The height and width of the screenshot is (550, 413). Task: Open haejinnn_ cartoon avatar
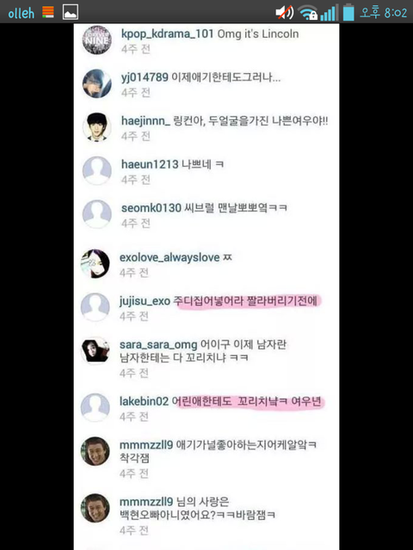(x=97, y=127)
